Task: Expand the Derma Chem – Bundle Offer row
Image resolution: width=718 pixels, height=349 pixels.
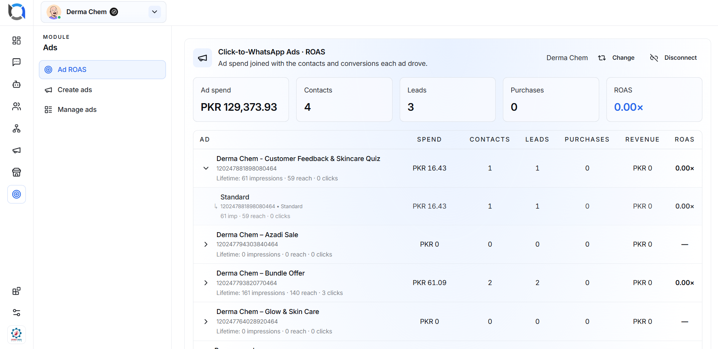Action: coord(206,283)
